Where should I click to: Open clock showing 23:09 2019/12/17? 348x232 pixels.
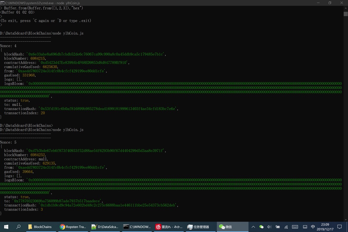[325, 227]
